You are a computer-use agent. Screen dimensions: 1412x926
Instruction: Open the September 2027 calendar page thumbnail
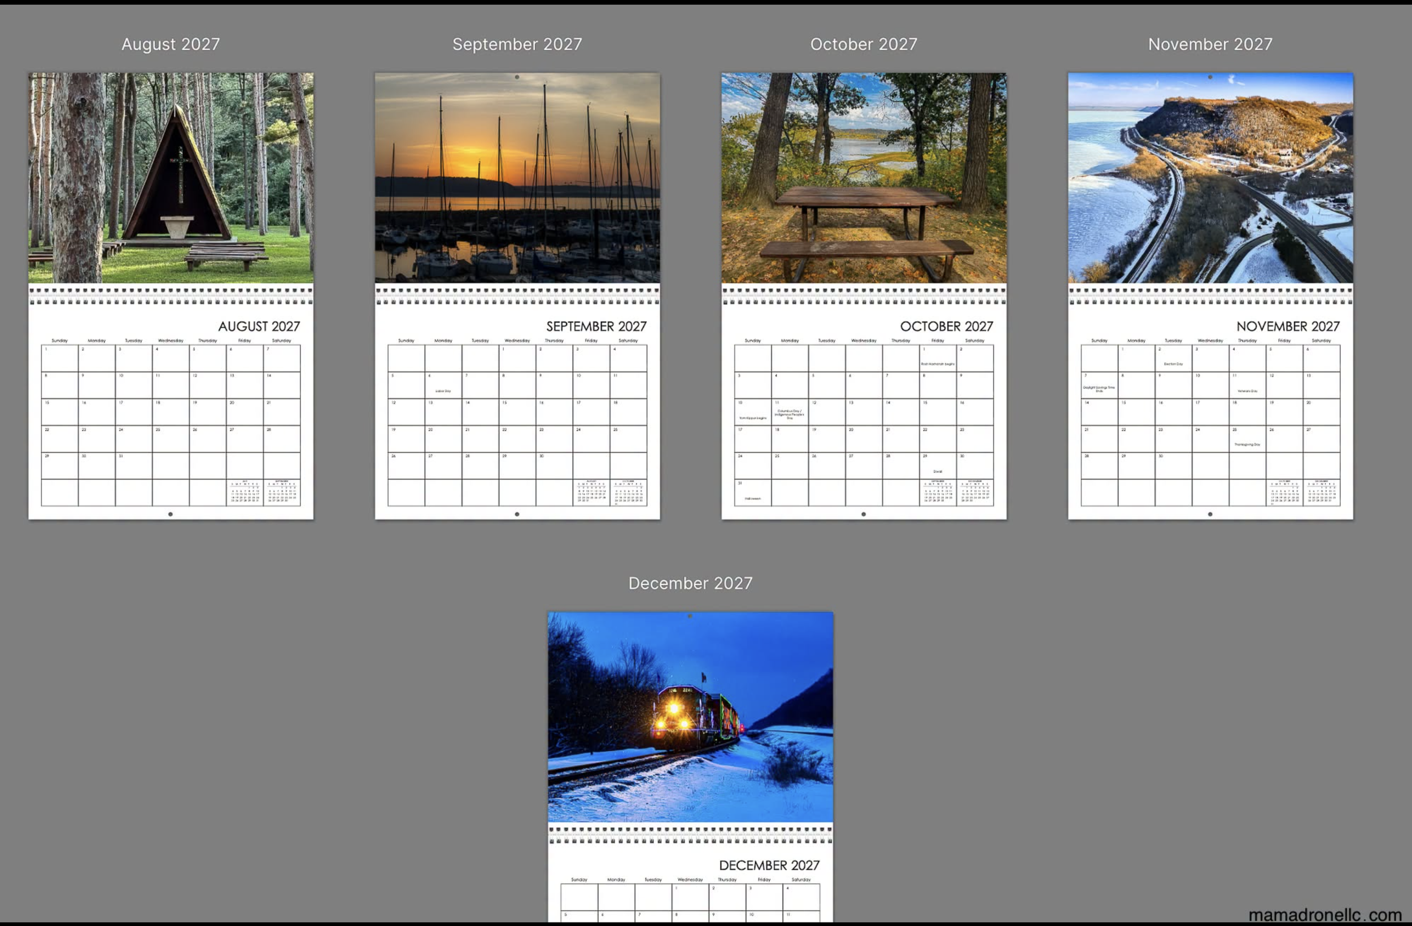(517, 296)
